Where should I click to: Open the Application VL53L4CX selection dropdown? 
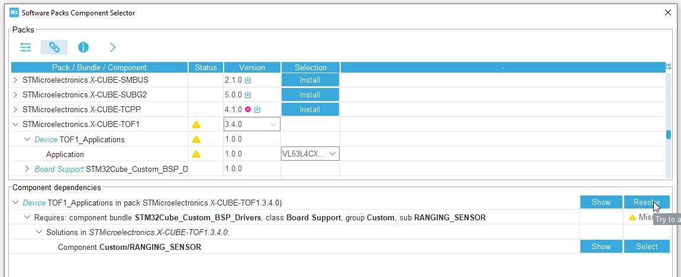(x=310, y=154)
